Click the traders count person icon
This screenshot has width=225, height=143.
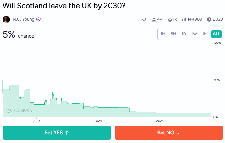[154, 19]
